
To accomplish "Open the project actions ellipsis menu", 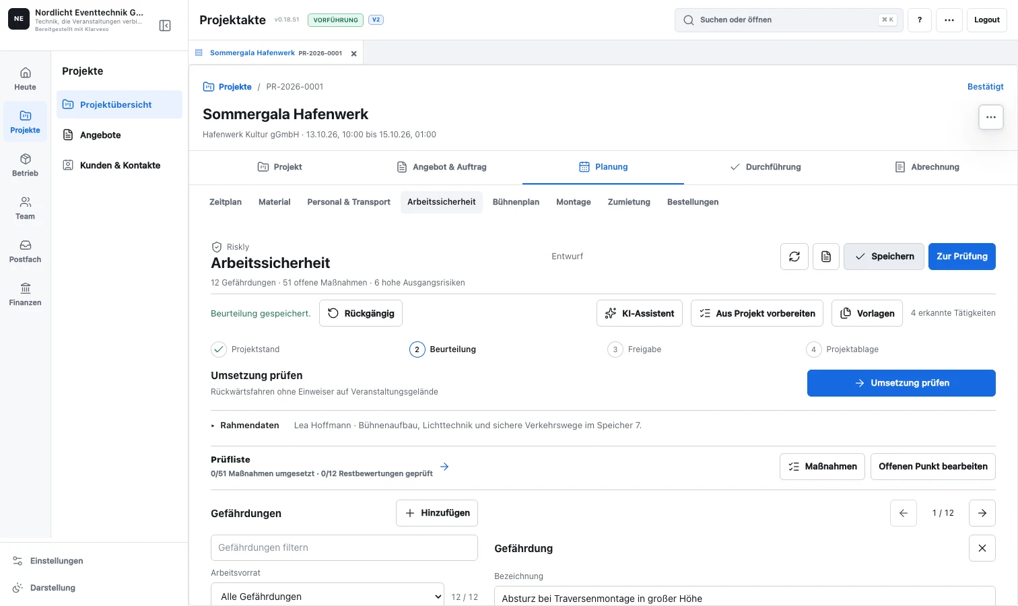I will coord(991,117).
